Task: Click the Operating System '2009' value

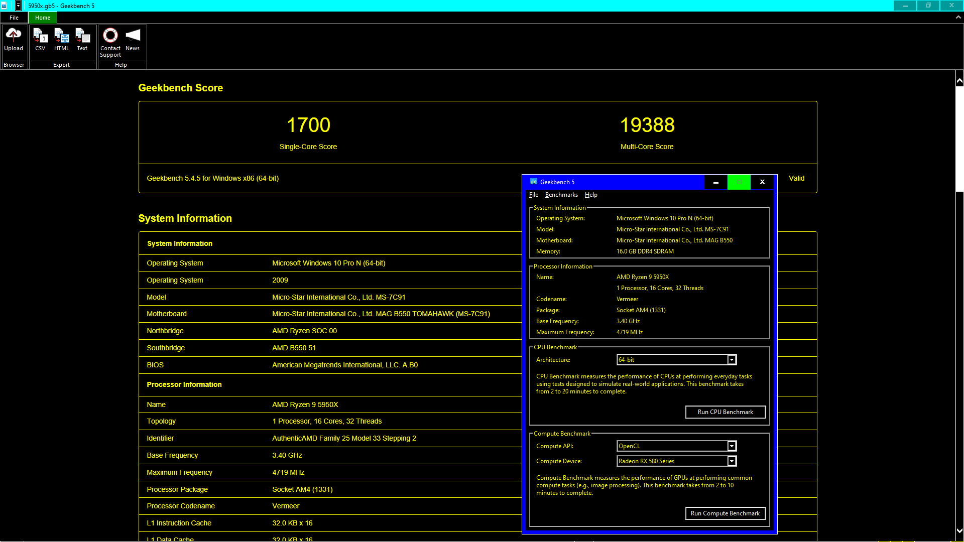Action: (280, 280)
